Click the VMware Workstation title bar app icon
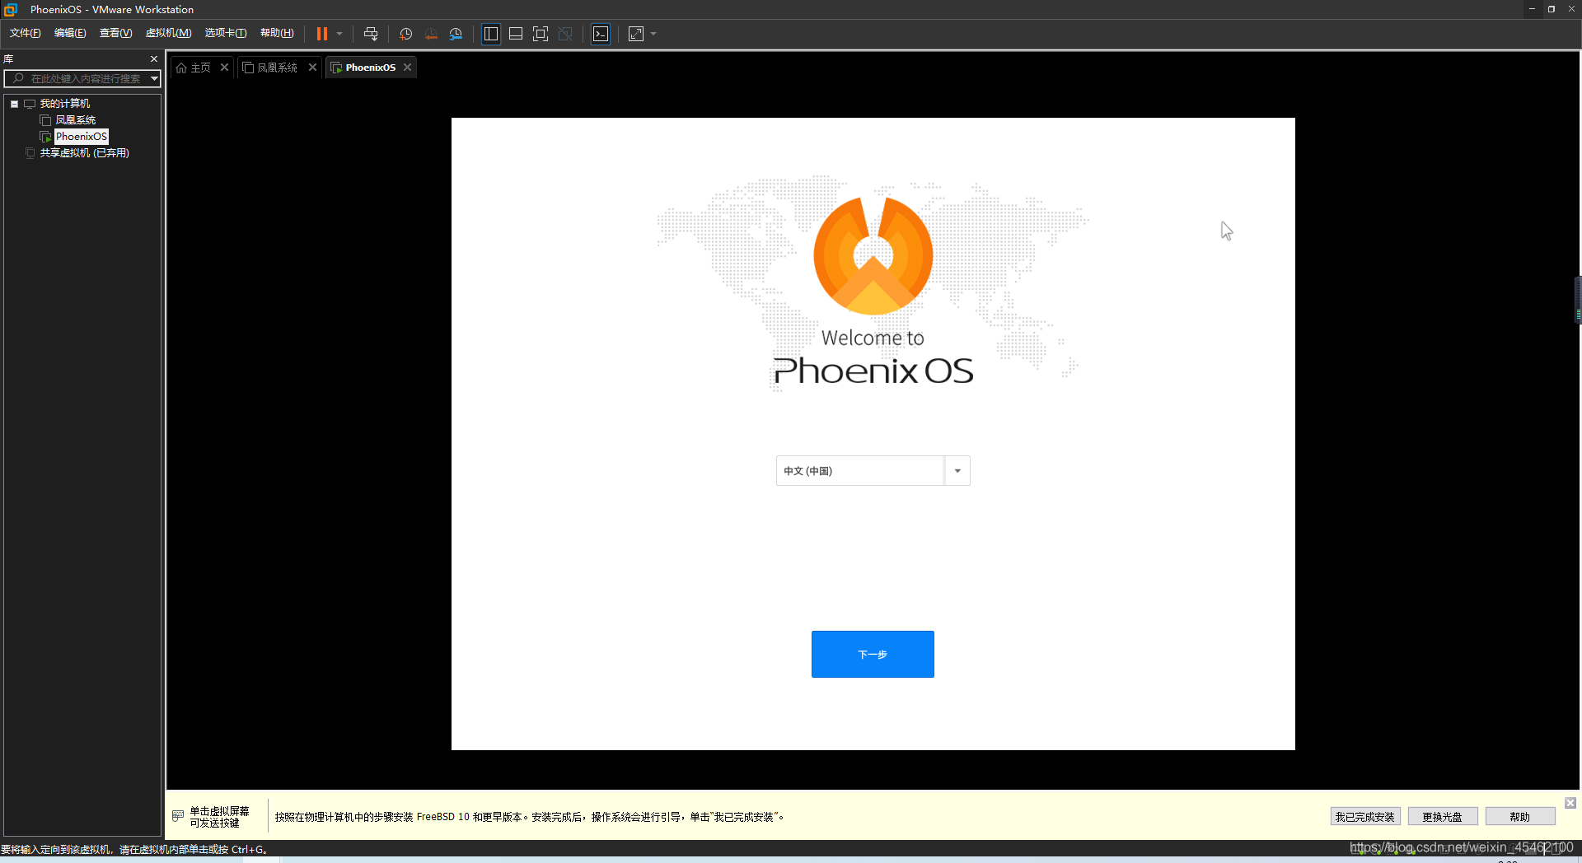 point(11,10)
